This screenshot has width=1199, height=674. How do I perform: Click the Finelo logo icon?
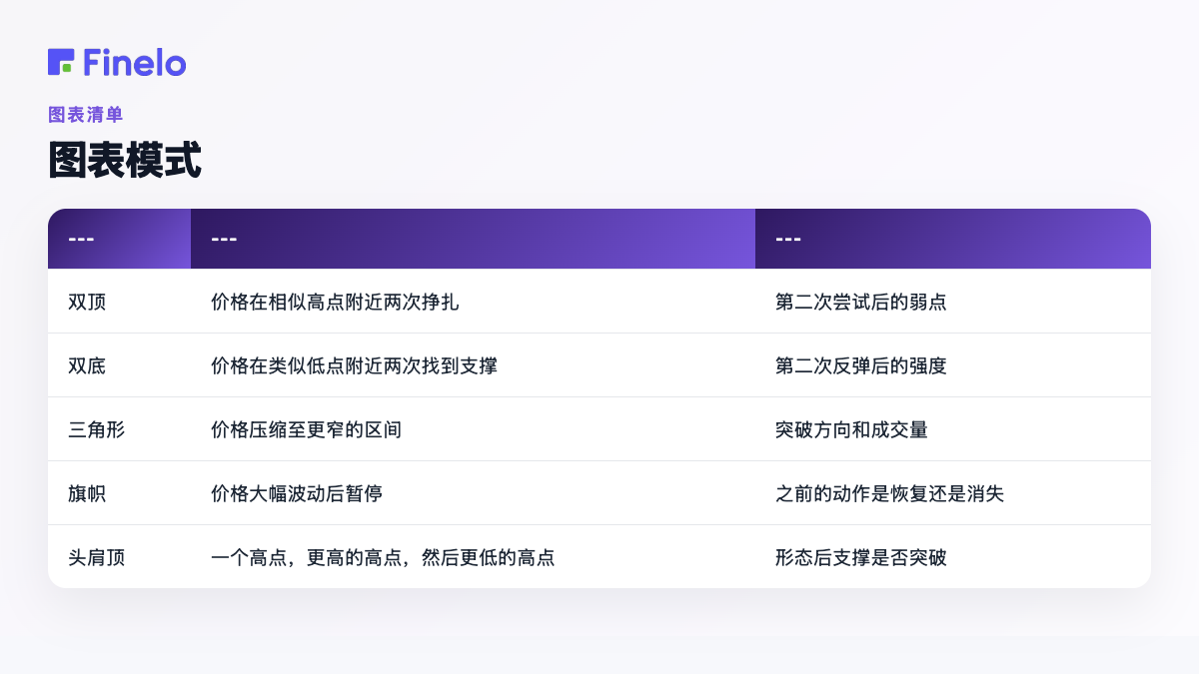[x=61, y=62]
